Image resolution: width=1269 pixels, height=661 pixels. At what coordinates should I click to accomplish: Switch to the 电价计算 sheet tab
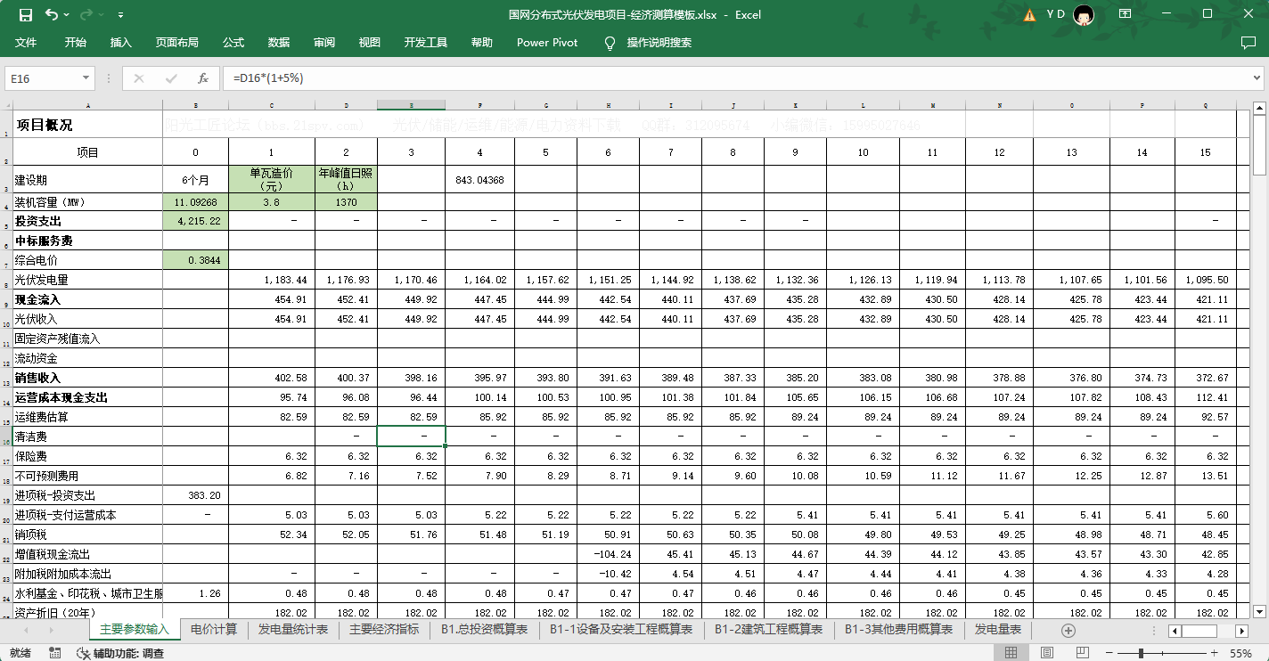click(214, 630)
